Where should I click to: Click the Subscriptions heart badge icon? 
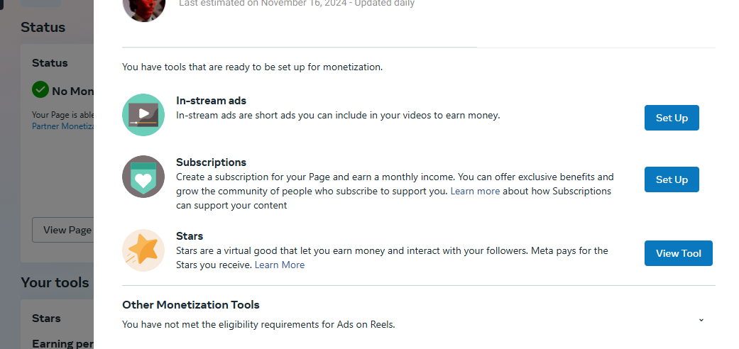pos(143,177)
